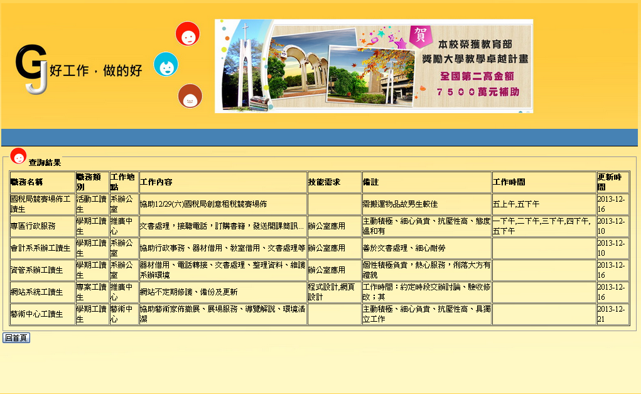Select the 網站系統工讀生 job entry
The image size is (641, 394).
(x=36, y=292)
